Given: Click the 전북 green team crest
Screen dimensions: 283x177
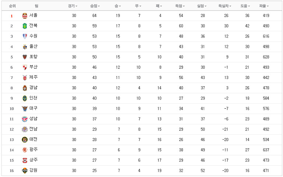Looking at the screenshot, I should 25,26.
